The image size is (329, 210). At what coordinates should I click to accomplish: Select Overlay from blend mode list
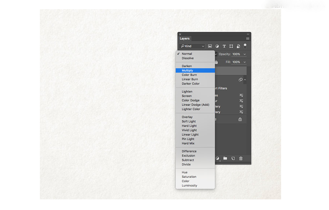[x=187, y=117]
